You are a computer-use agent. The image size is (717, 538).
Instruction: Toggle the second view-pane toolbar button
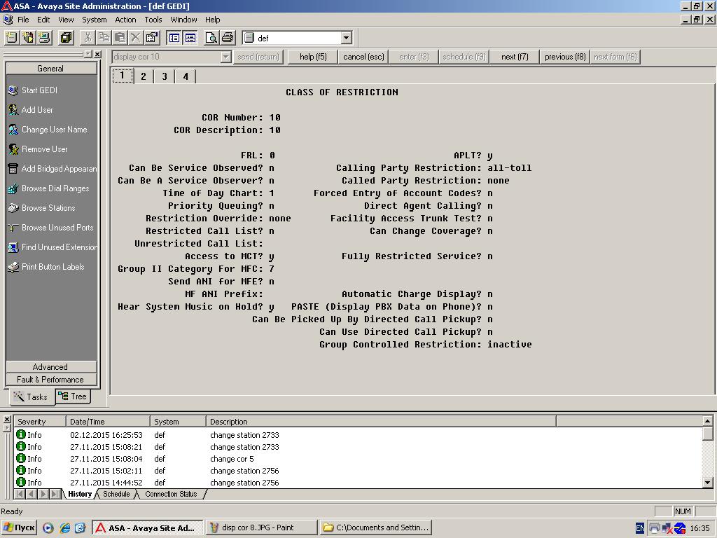click(x=190, y=38)
